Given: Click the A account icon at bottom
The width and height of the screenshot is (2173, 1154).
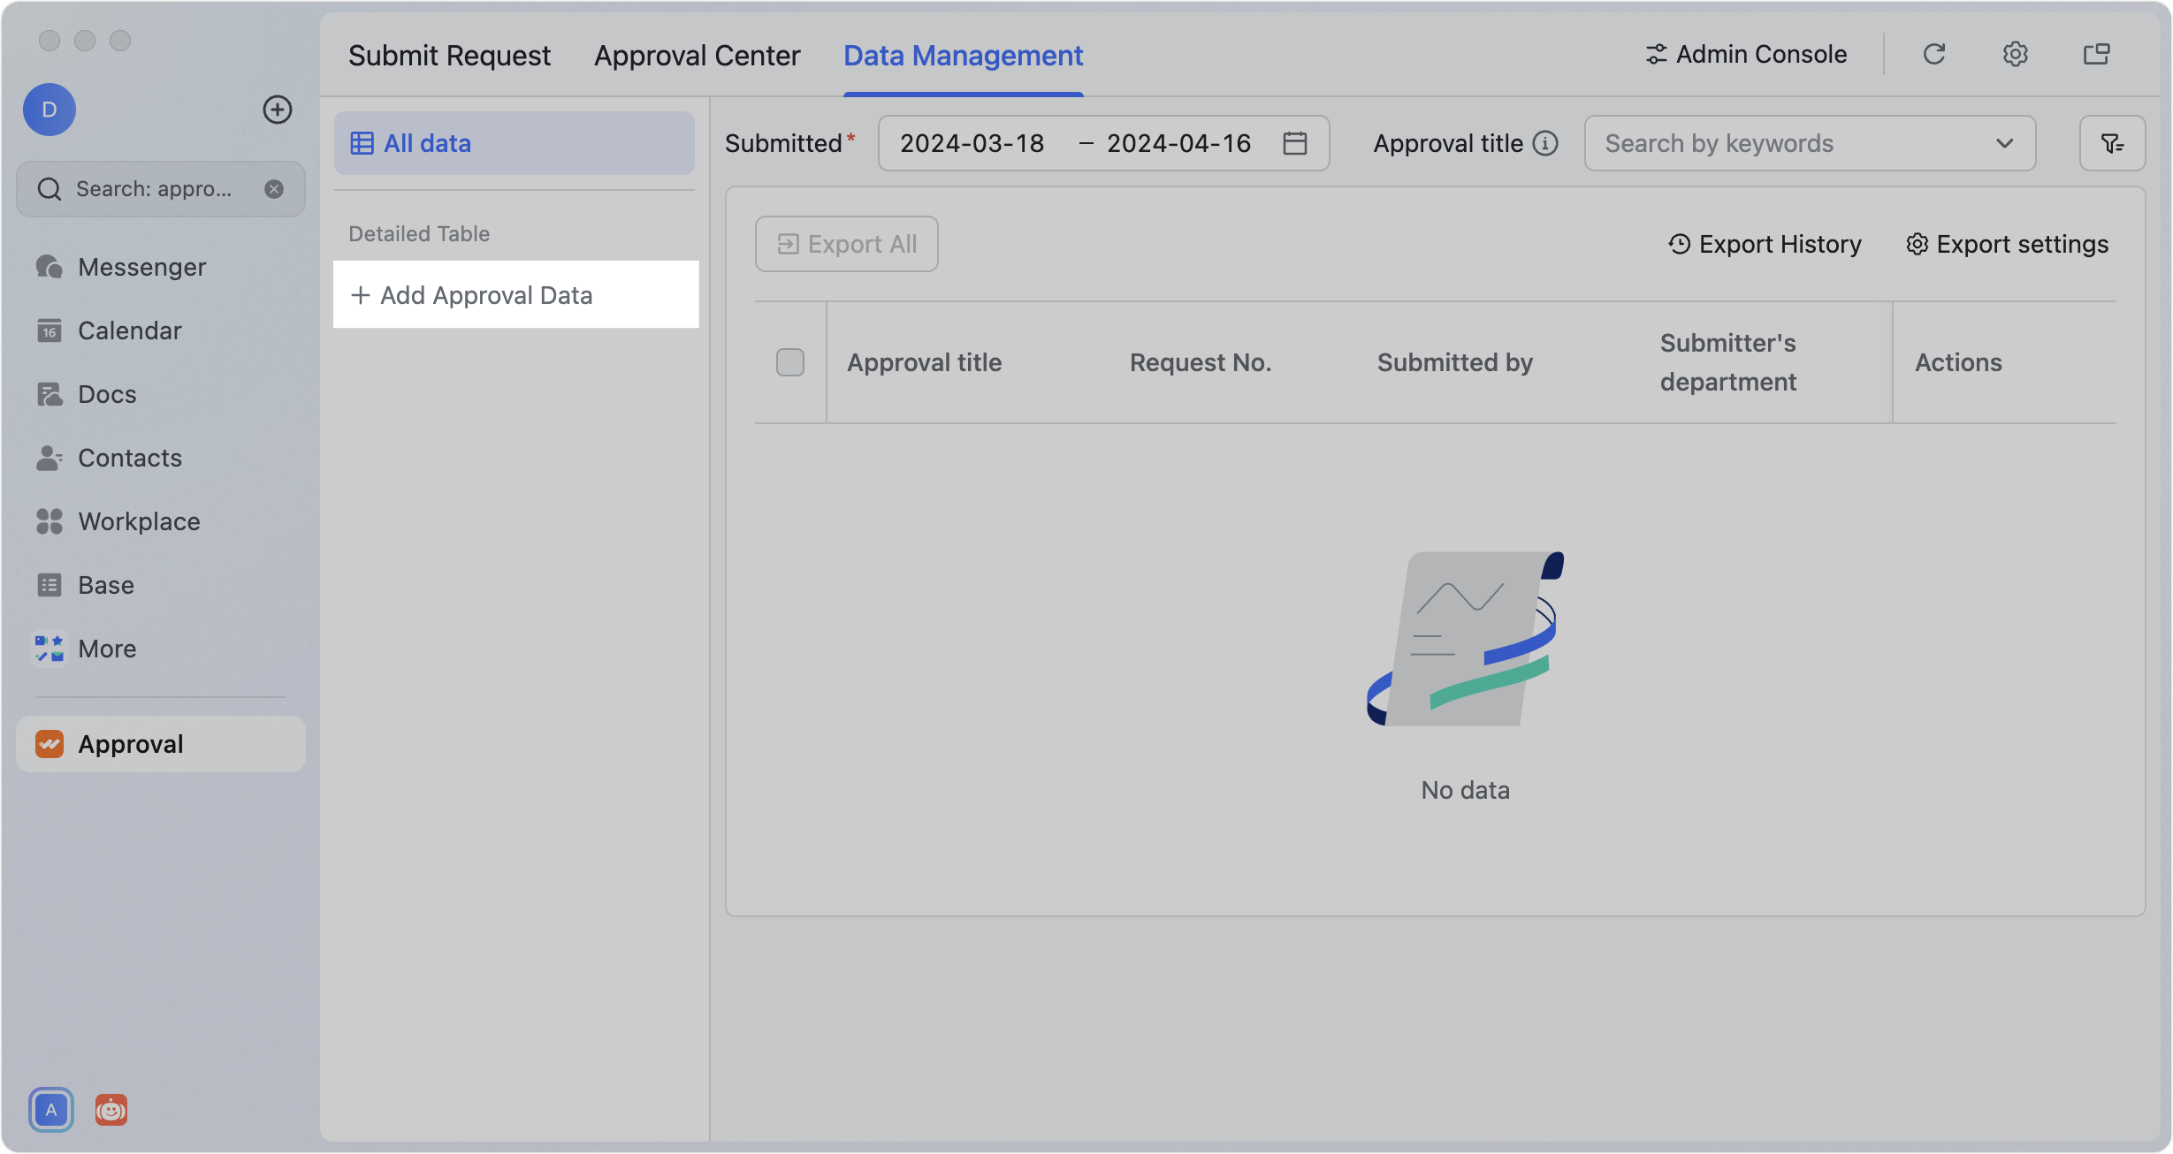Looking at the screenshot, I should (x=51, y=1110).
